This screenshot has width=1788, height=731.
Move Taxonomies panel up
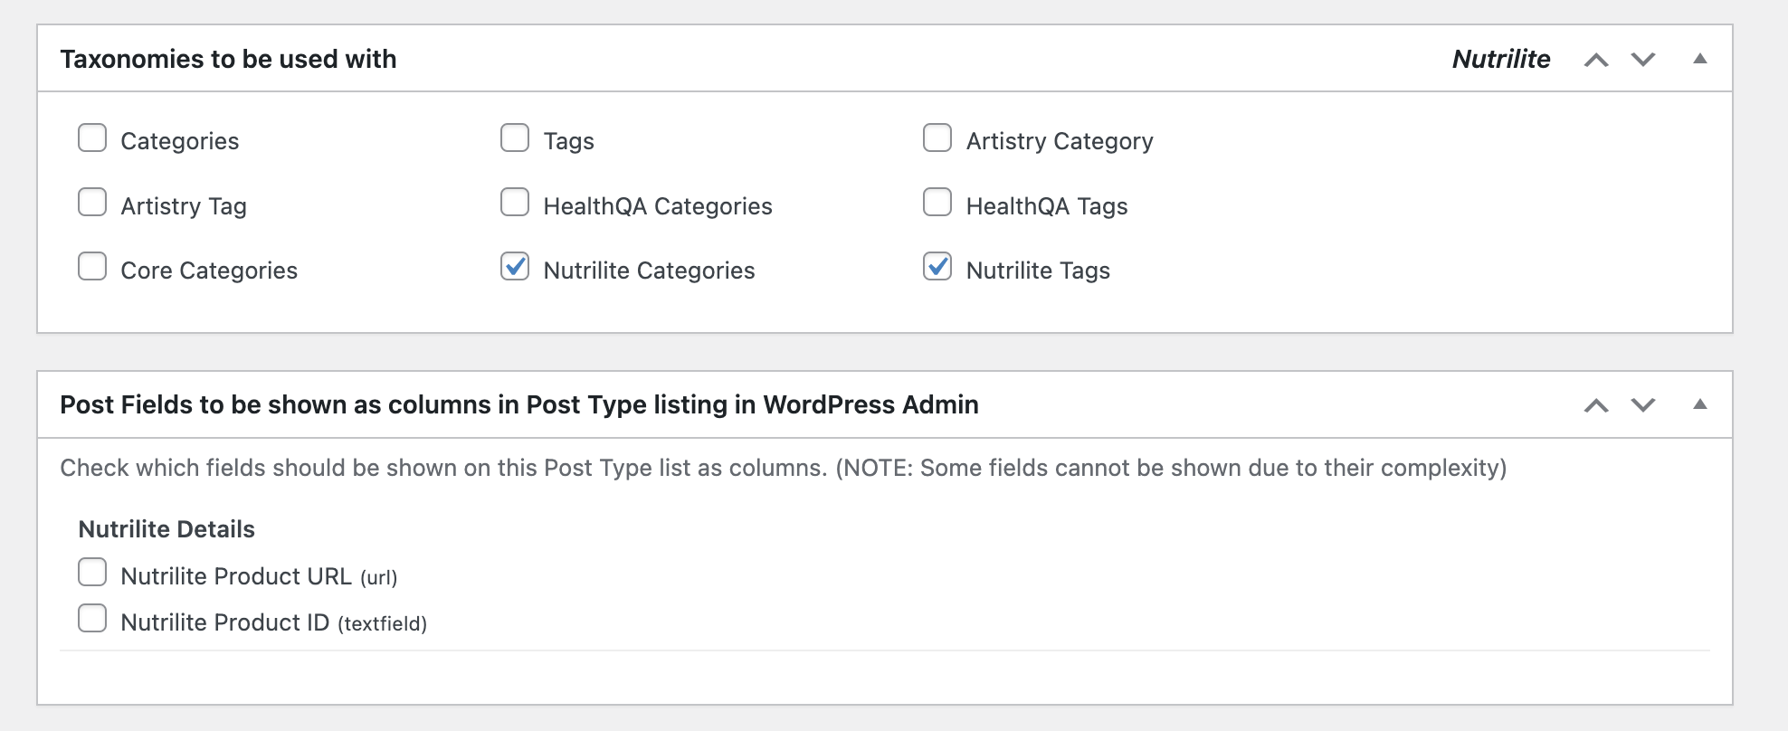pos(1596,60)
